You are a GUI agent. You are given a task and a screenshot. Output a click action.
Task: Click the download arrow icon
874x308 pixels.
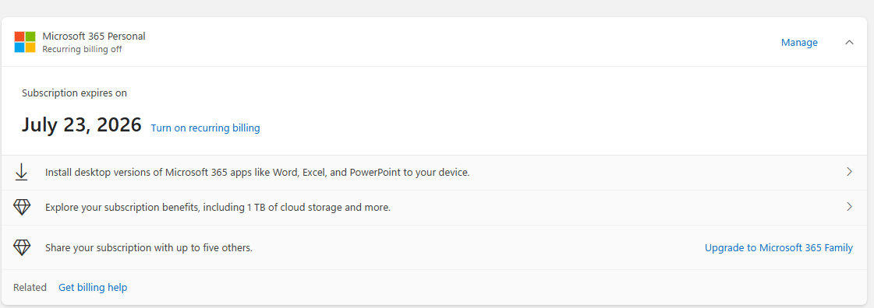(21, 173)
